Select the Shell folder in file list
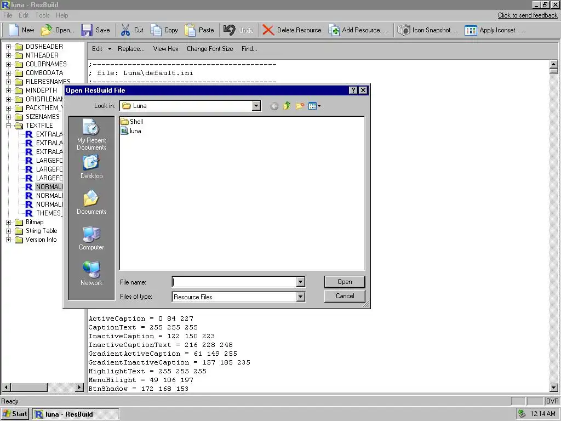Image resolution: width=561 pixels, height=421 pixels. coord(132,122)
